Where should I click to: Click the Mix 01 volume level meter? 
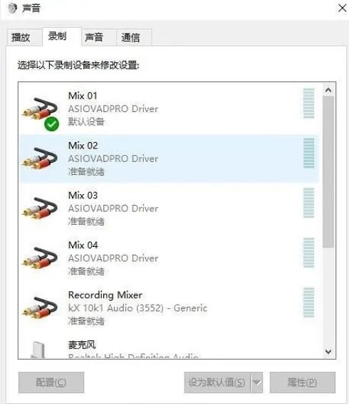[x=308, y=103]
